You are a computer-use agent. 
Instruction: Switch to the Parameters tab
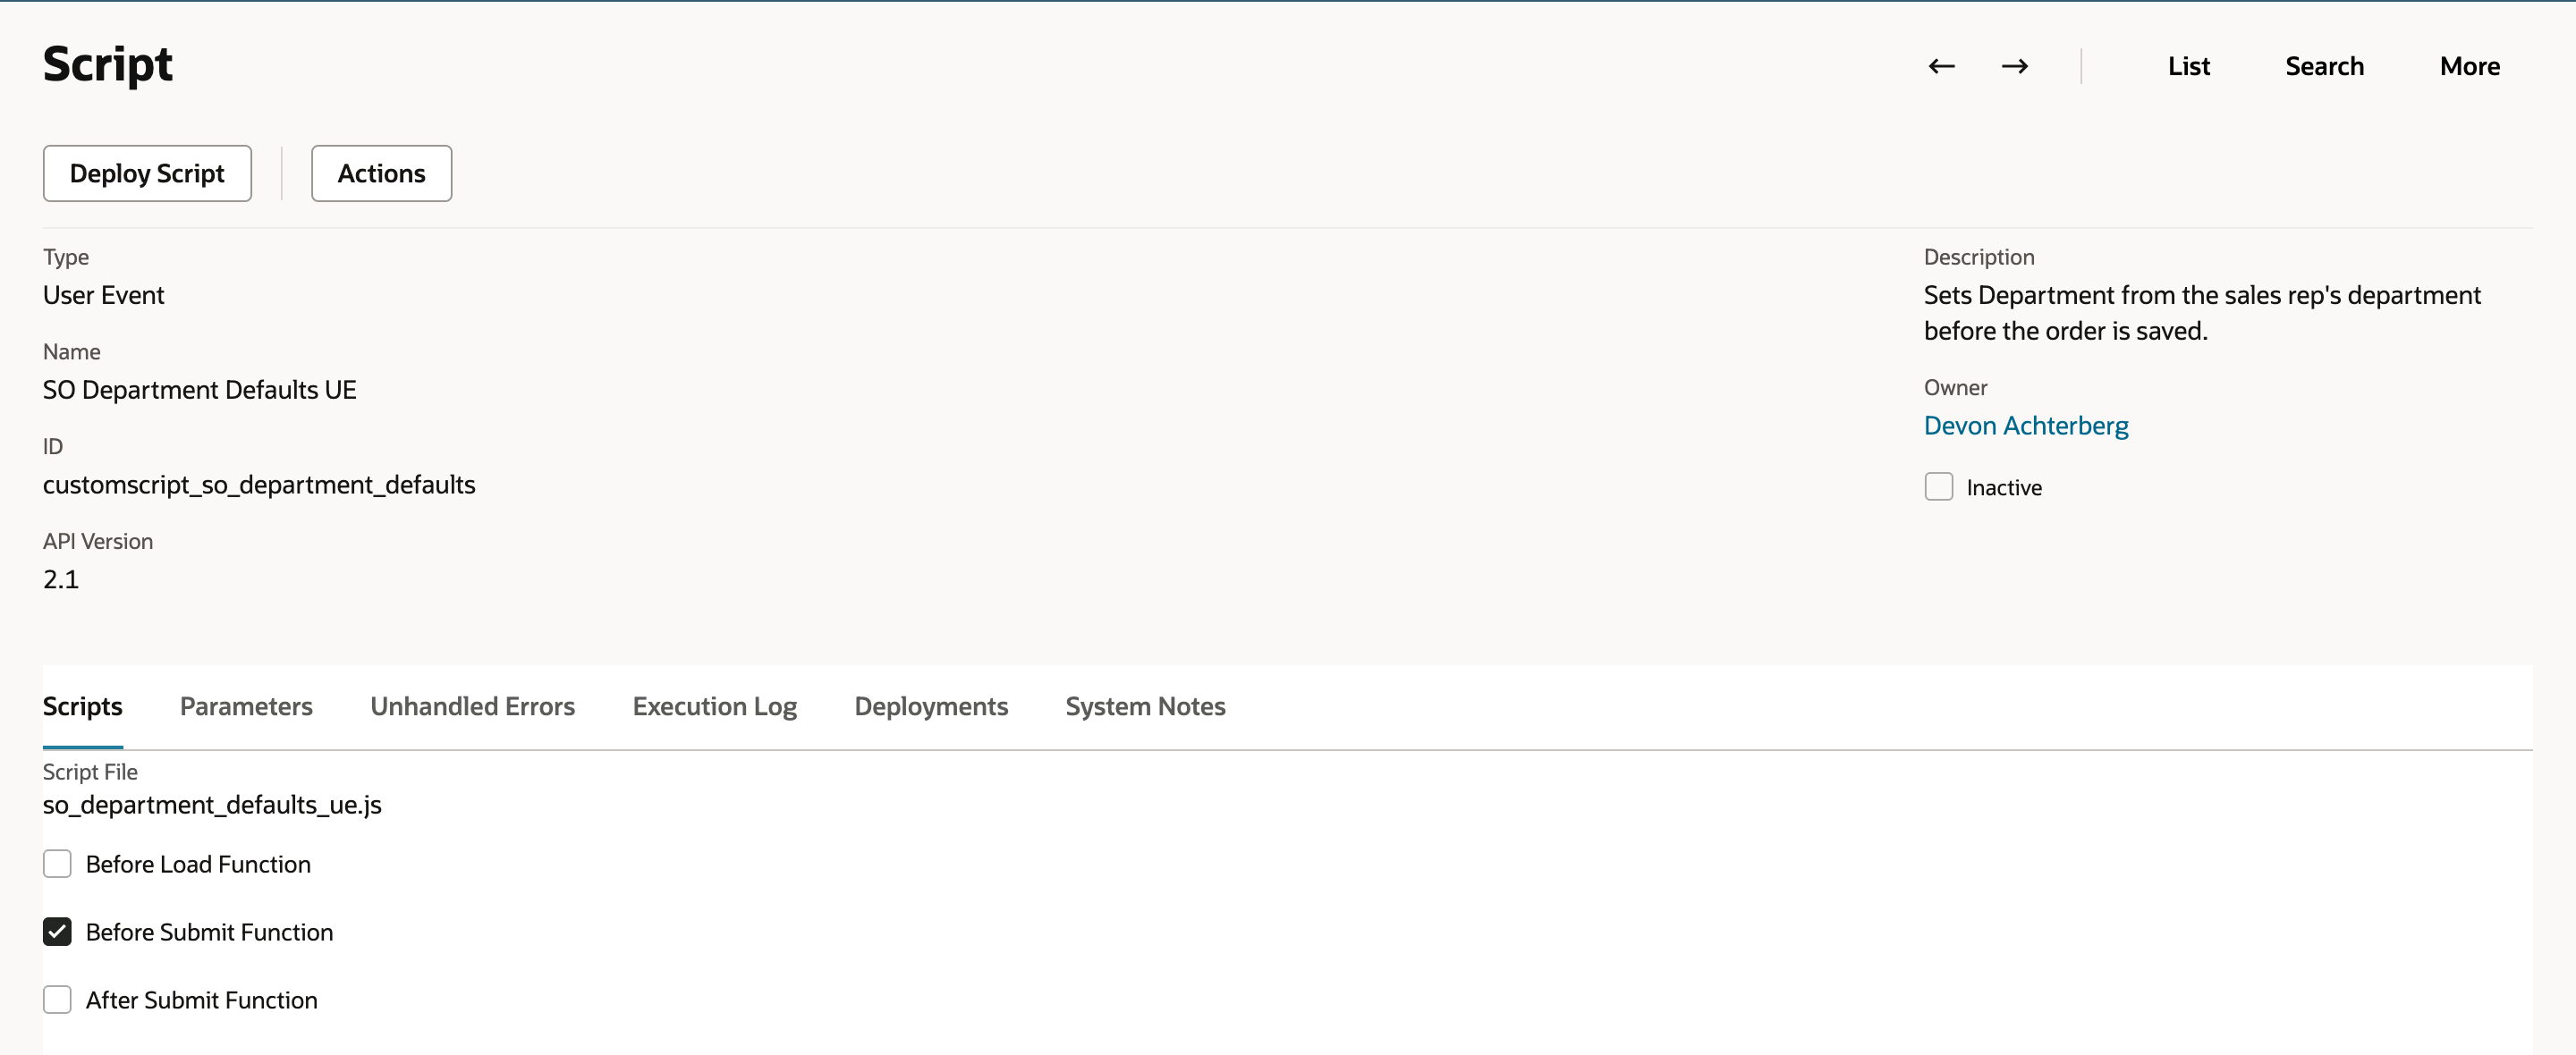tap(246, 706)
